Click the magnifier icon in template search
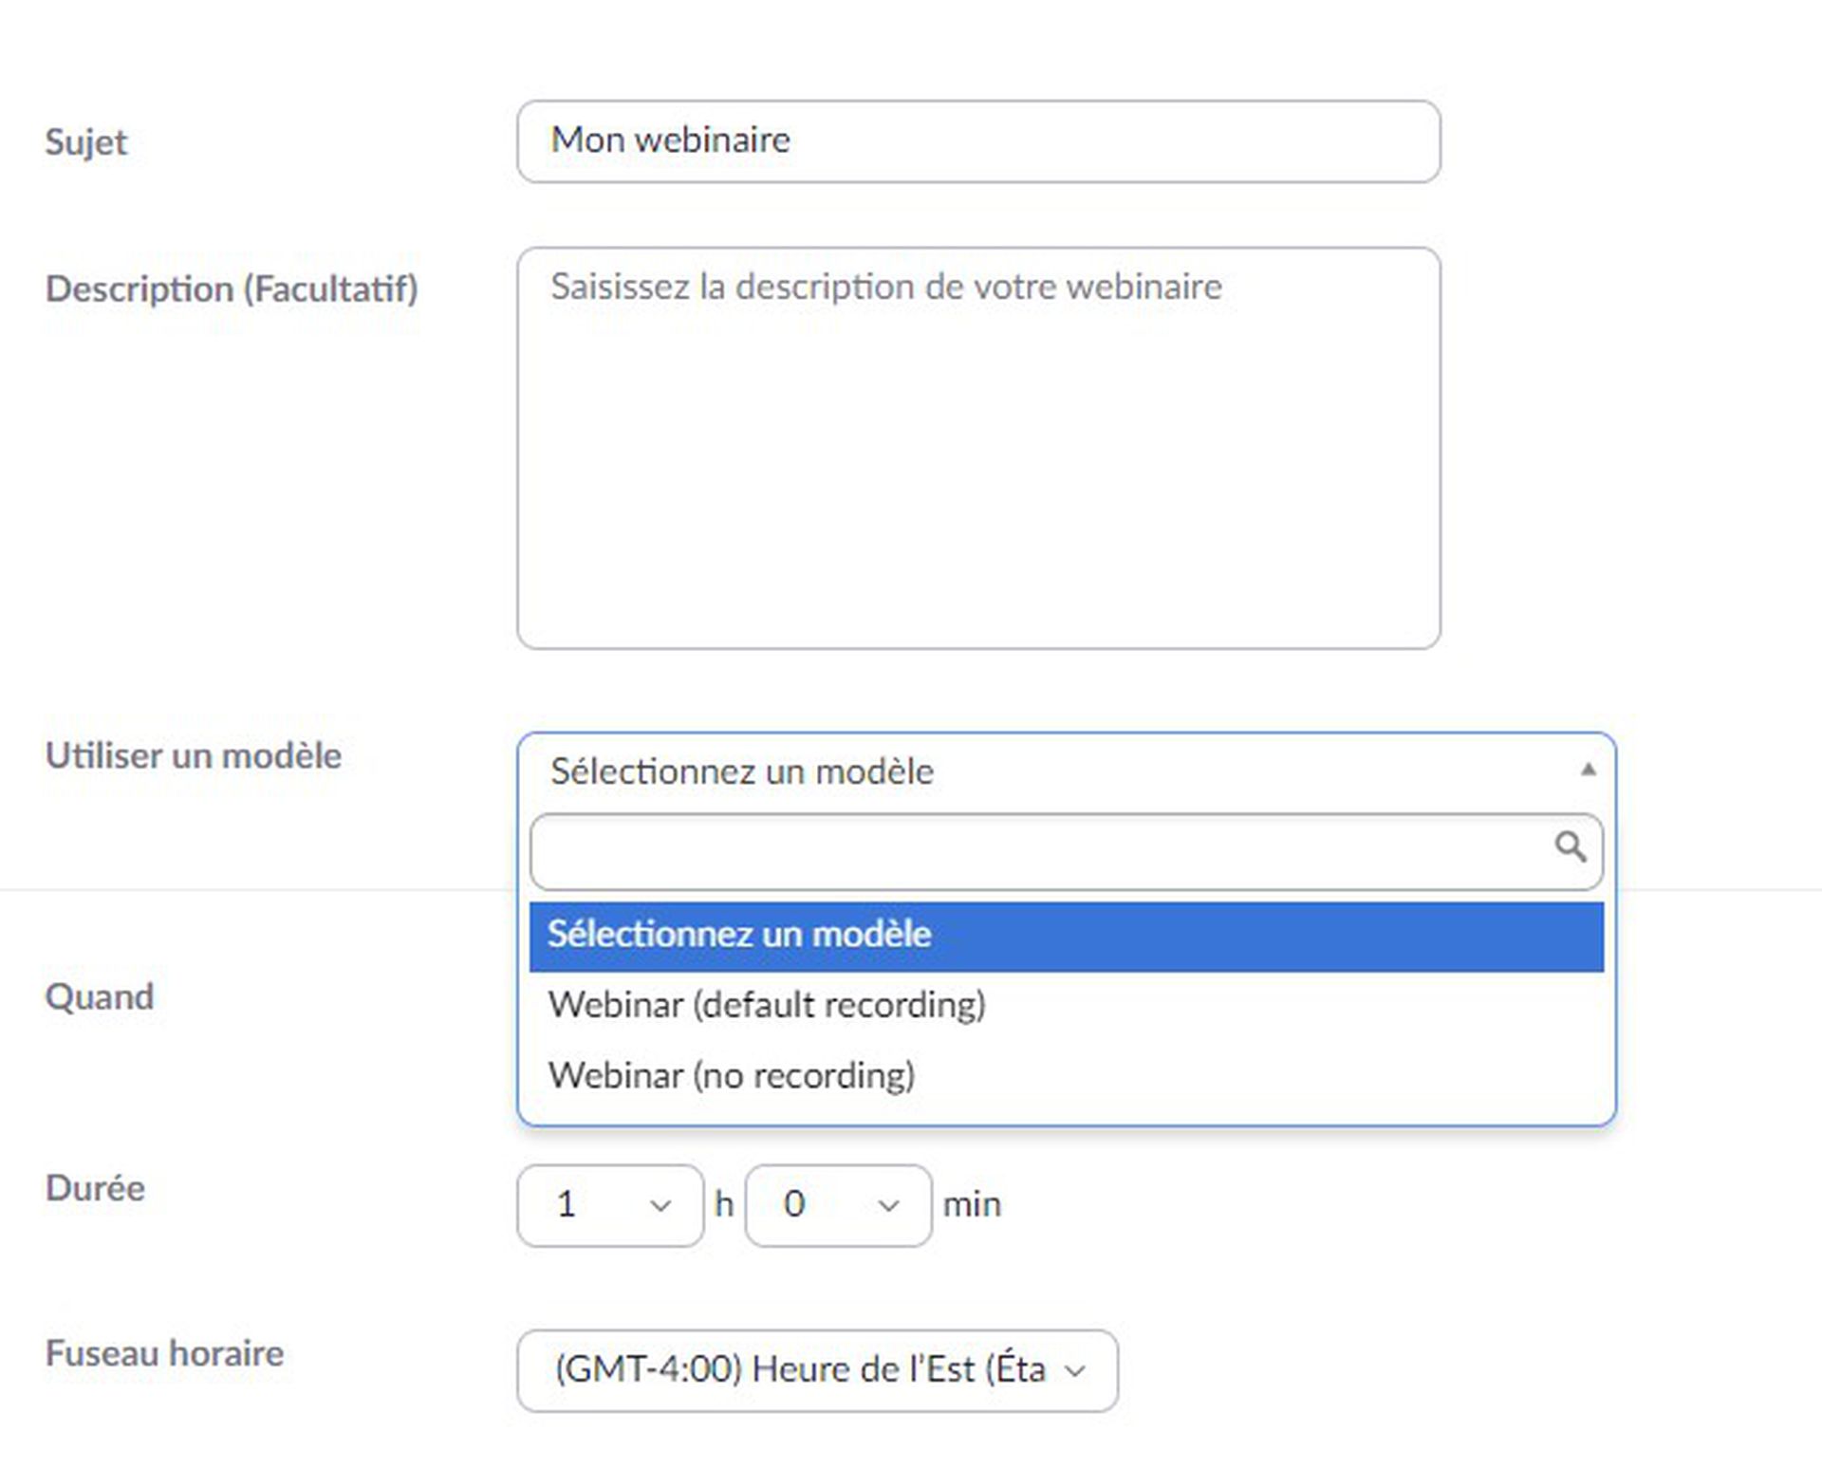1822x1468 pixels. pyautogui.click(x=1571, y=846)
